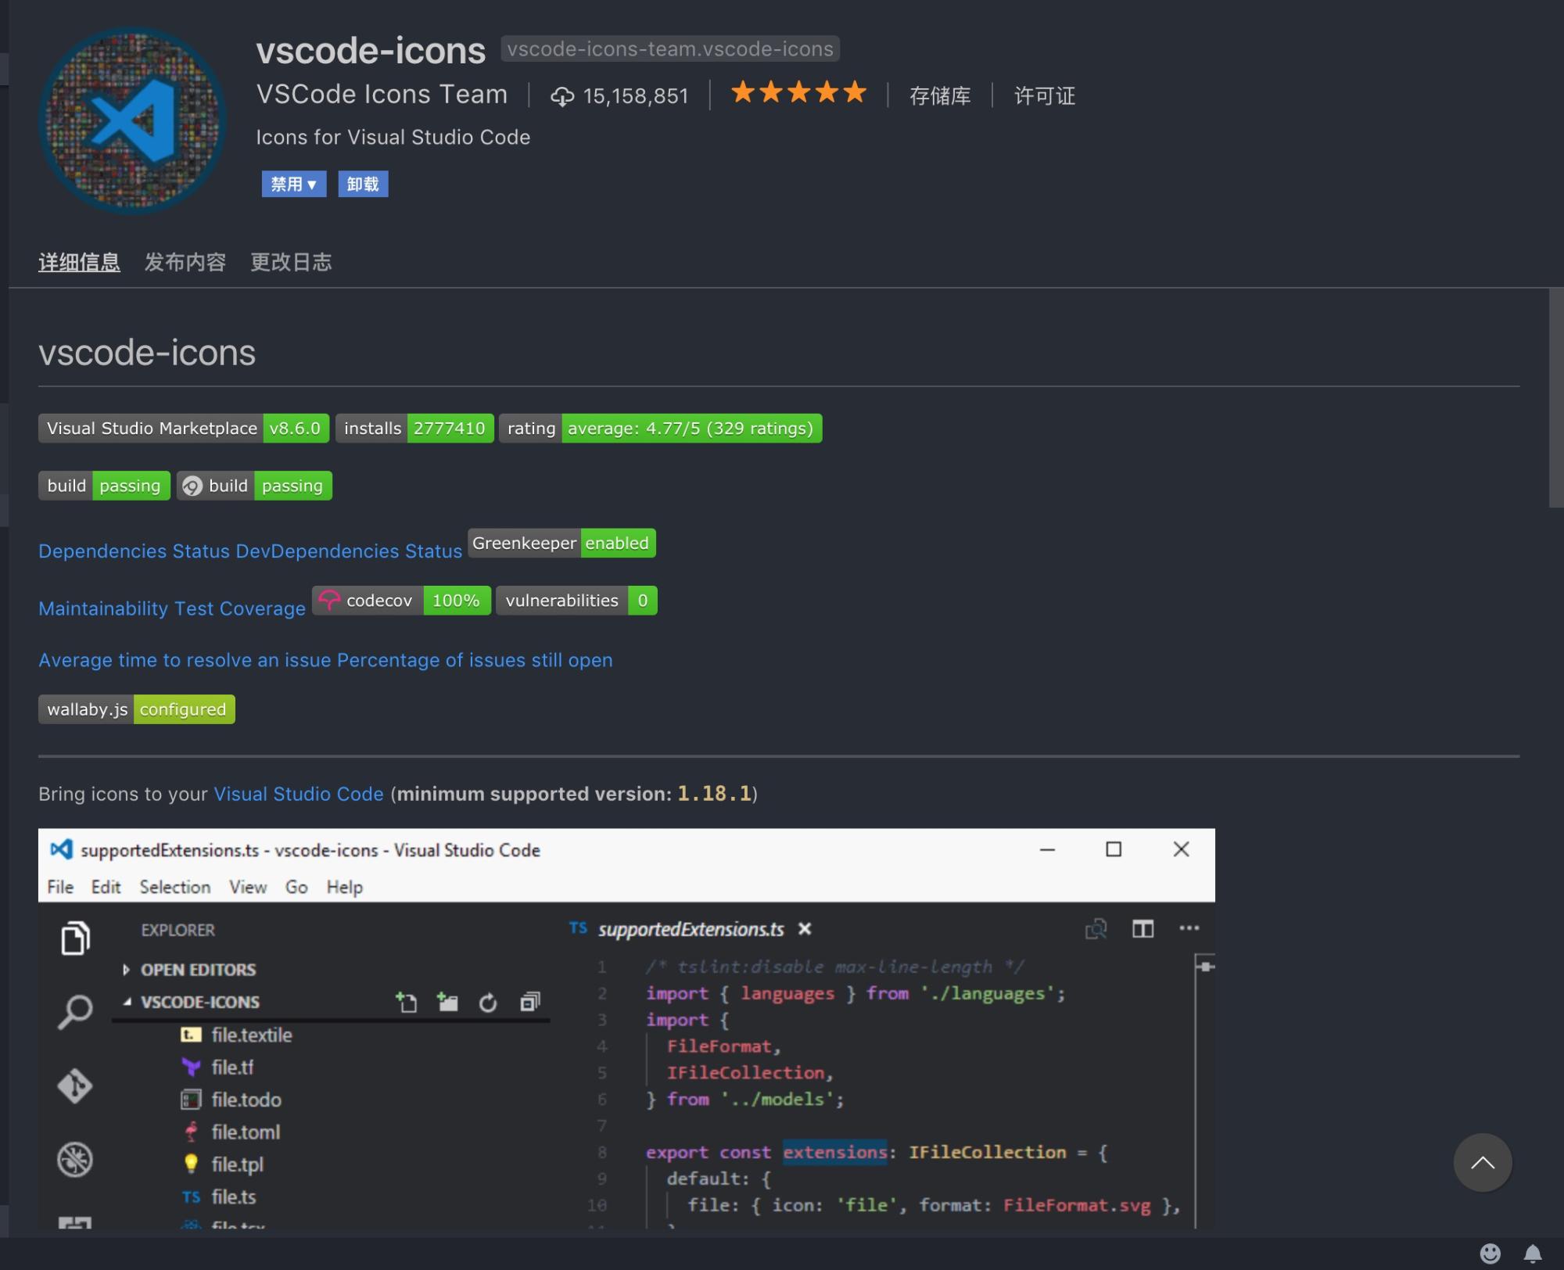Screen dimensions: 1564x1270
Task: Open the 许可证 license link
Action: [1045, 95]
